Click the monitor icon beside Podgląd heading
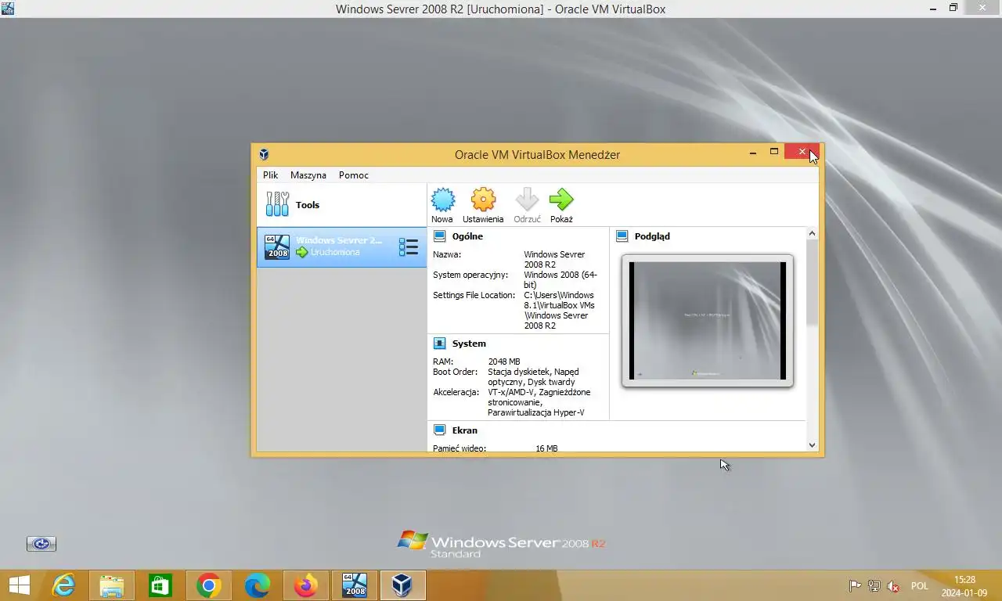Screen dimensions: 1002x601 pyautogui.click(x=622, y=236)
